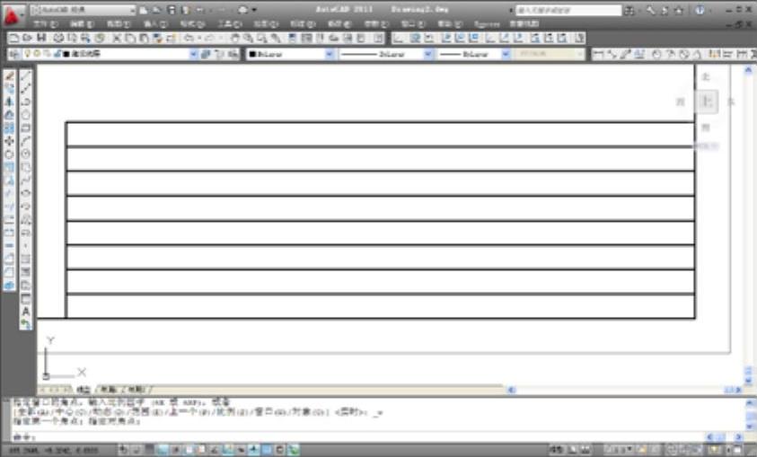The image size is (757, 457).
Task: Expand the ByLayer color dropdown
Action: coord(330,54)
